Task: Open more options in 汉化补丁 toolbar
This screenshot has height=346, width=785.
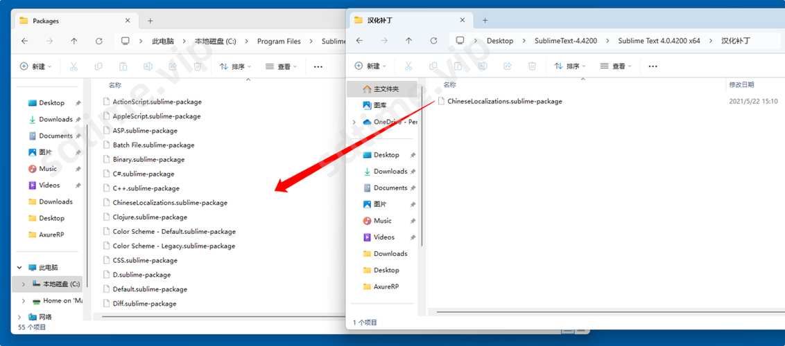Action: pyautogui.click(x=653, y=66)
